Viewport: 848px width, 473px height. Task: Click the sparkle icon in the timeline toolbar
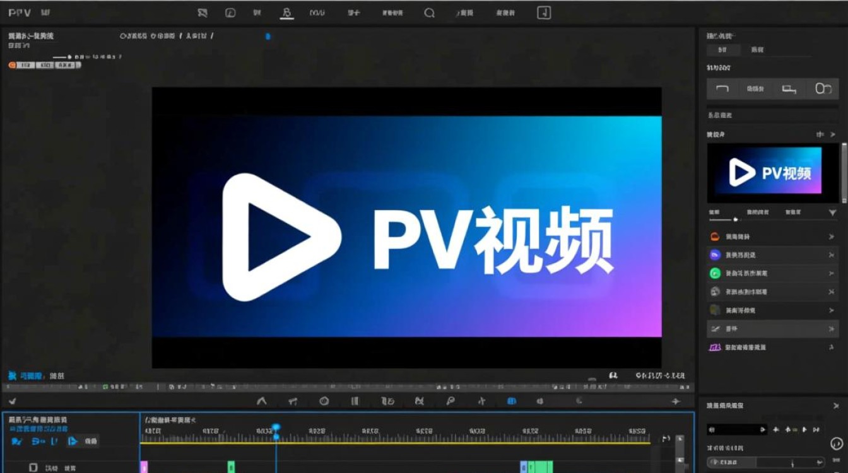click(x=481, y=401)
